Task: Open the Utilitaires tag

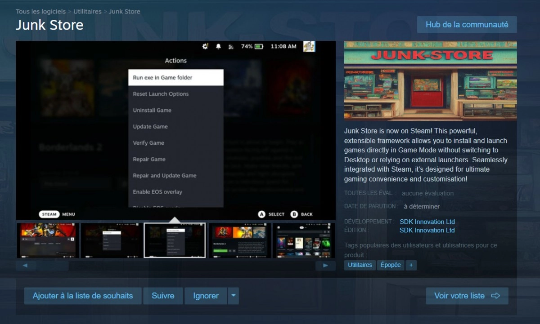Action: (360, 265)
